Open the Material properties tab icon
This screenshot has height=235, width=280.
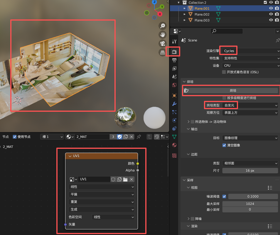(x=174, y=145)
